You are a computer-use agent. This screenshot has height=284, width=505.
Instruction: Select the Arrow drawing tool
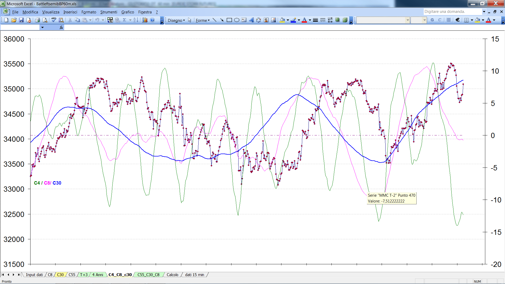(x=222, y=20)
